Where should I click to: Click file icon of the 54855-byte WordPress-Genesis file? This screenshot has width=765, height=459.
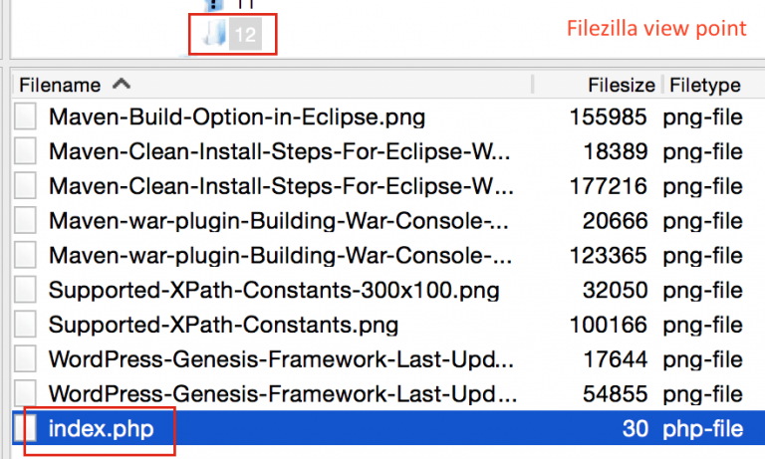(26, 393)
